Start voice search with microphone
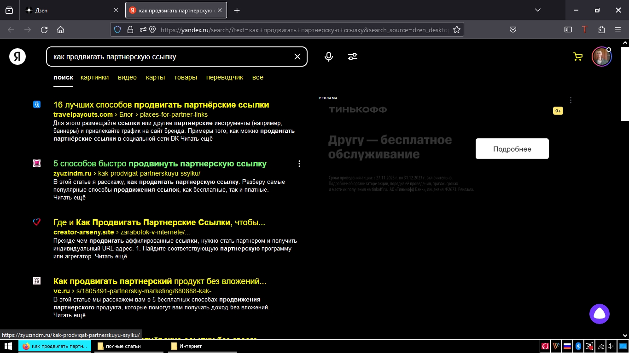 coord(329,57)
